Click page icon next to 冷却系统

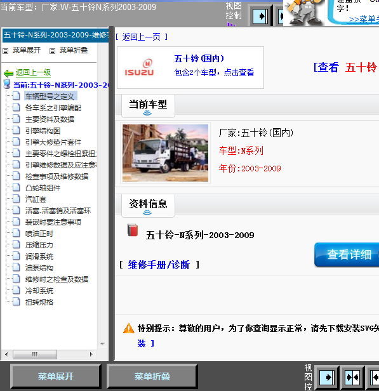[17, 290]
